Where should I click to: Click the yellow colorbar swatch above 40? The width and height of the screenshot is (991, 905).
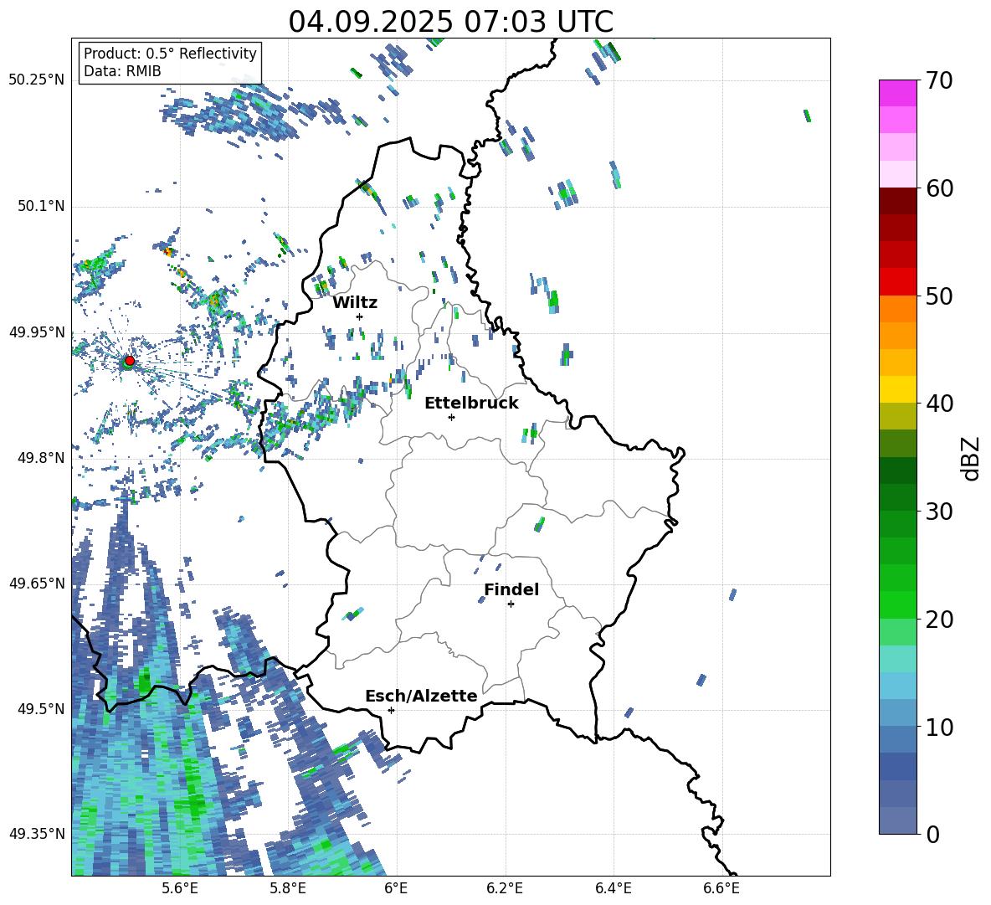[x=897, y=389]
